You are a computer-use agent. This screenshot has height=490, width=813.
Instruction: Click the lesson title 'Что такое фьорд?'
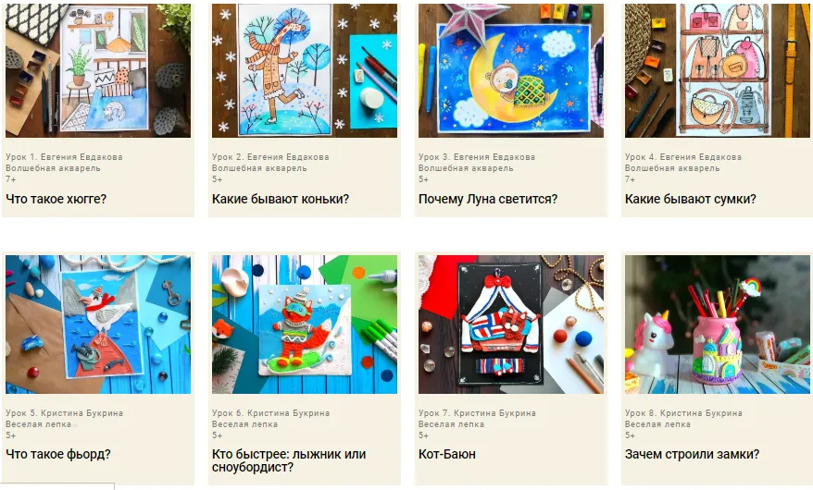tap(58, 454)
